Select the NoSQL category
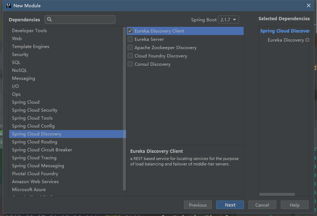Image resolution: width=317 pixels, height=216 pixels. (x=66, y=70)
